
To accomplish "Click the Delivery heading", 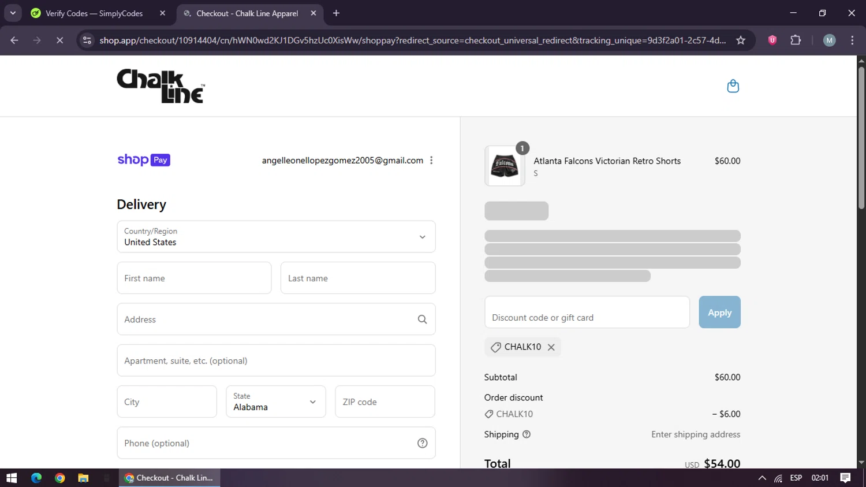I will (141, 205).
